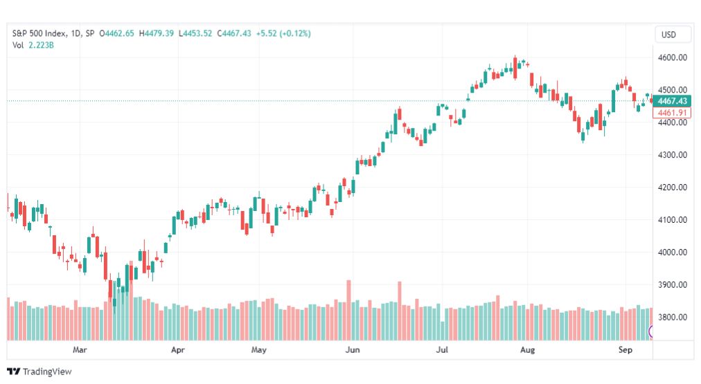
Task: Click the +5.52 (+0.12%) change value
Action: 283,33
